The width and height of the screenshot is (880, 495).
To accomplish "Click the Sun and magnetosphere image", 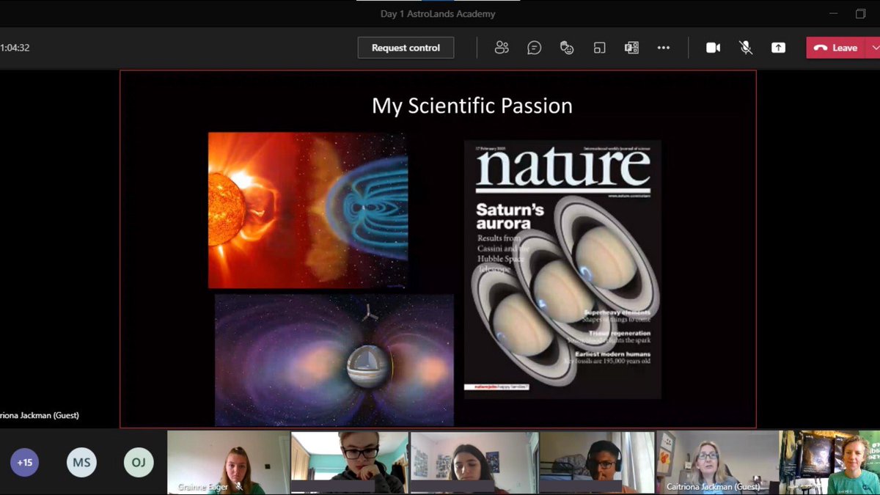I will (x=308, y=210).
